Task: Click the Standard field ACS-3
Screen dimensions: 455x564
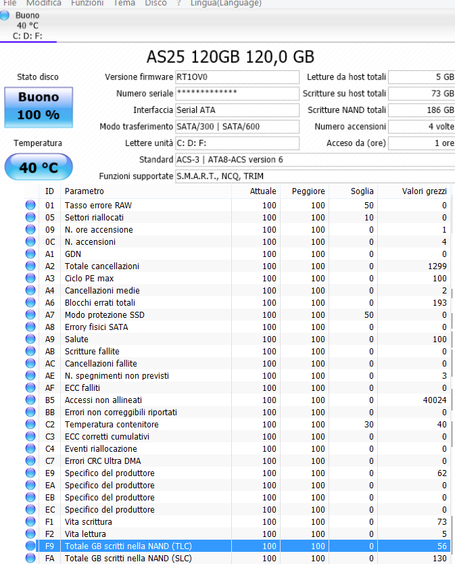Action: [315, 160]
